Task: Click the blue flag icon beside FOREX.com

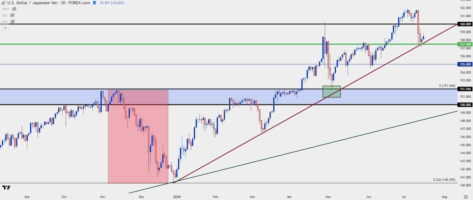Action: 95,3
